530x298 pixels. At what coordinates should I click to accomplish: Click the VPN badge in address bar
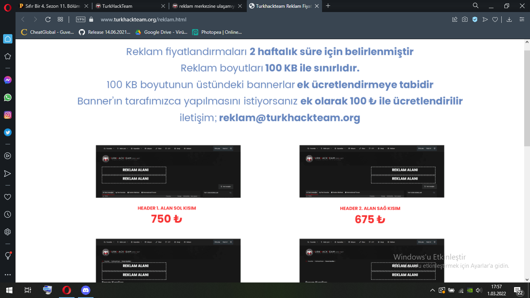pos(81,19)
